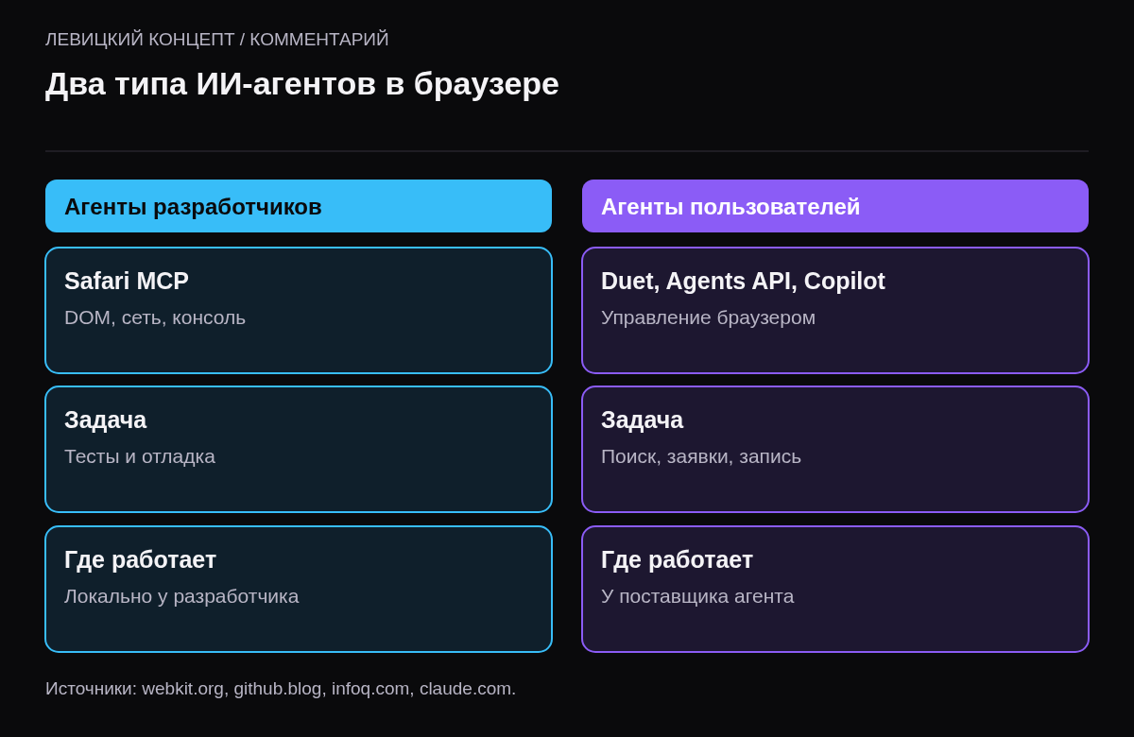Select the 'Safari MCP' card title
Screen dimensions: 1134x737
coord(127,281)
